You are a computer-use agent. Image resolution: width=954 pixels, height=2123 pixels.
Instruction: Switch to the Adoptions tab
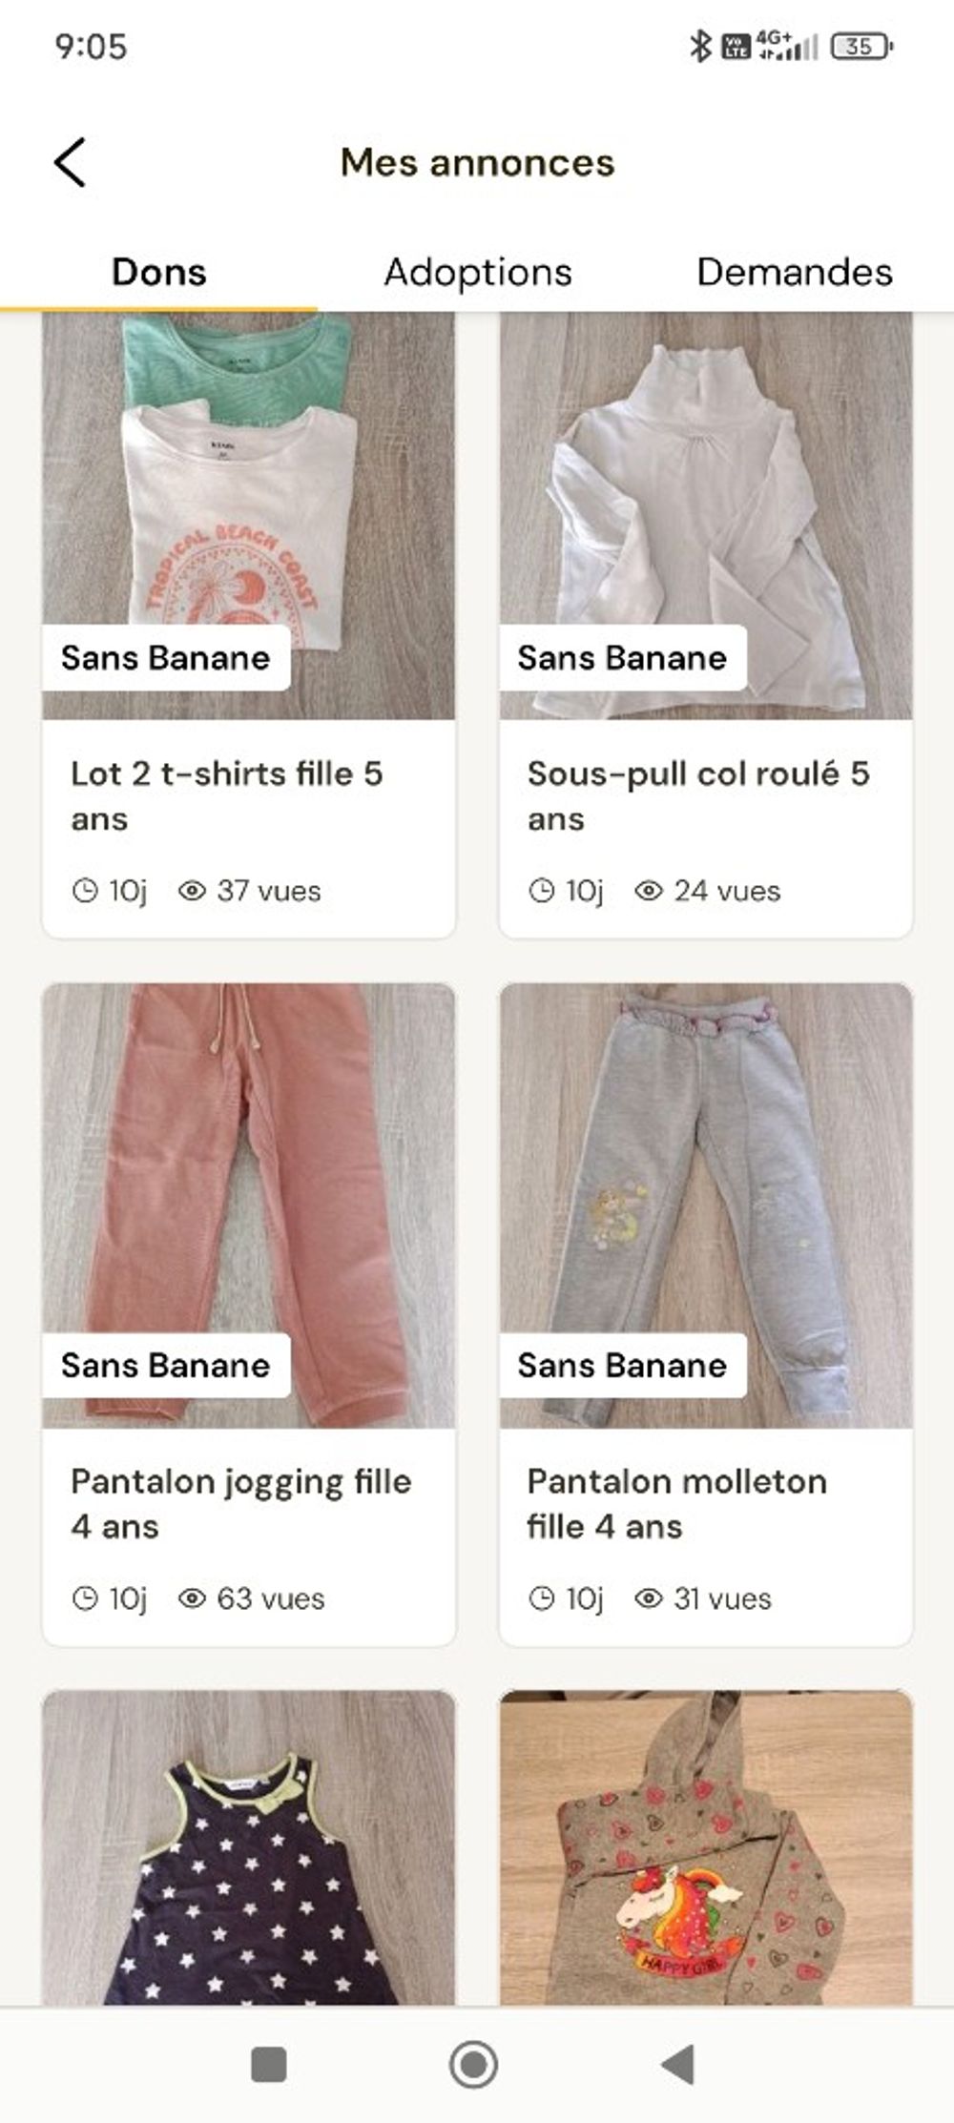478,273
